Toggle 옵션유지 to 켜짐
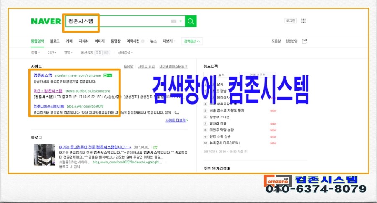Viewport: 377px width, 203px height. [x=98, y=53]
